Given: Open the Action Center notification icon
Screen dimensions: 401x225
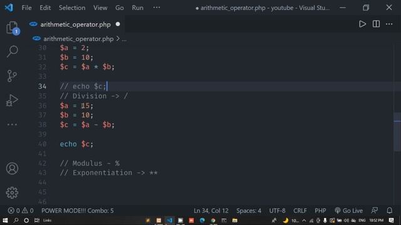Looking at the screenshot, I should coord(391,220).
